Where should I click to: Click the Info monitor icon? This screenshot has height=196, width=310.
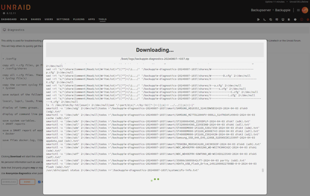tap(283, 20)
